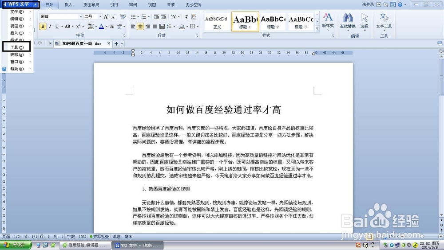The width and height of the screenshot is (444, 250).
Task: Toggle align right button
Action: tap(147, 27)
